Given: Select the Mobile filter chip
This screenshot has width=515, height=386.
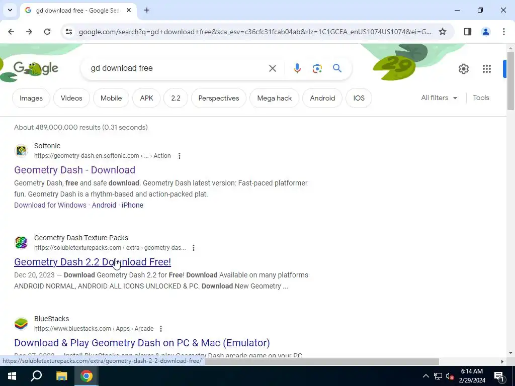Looking at the screenshot, I should point(111,98).
